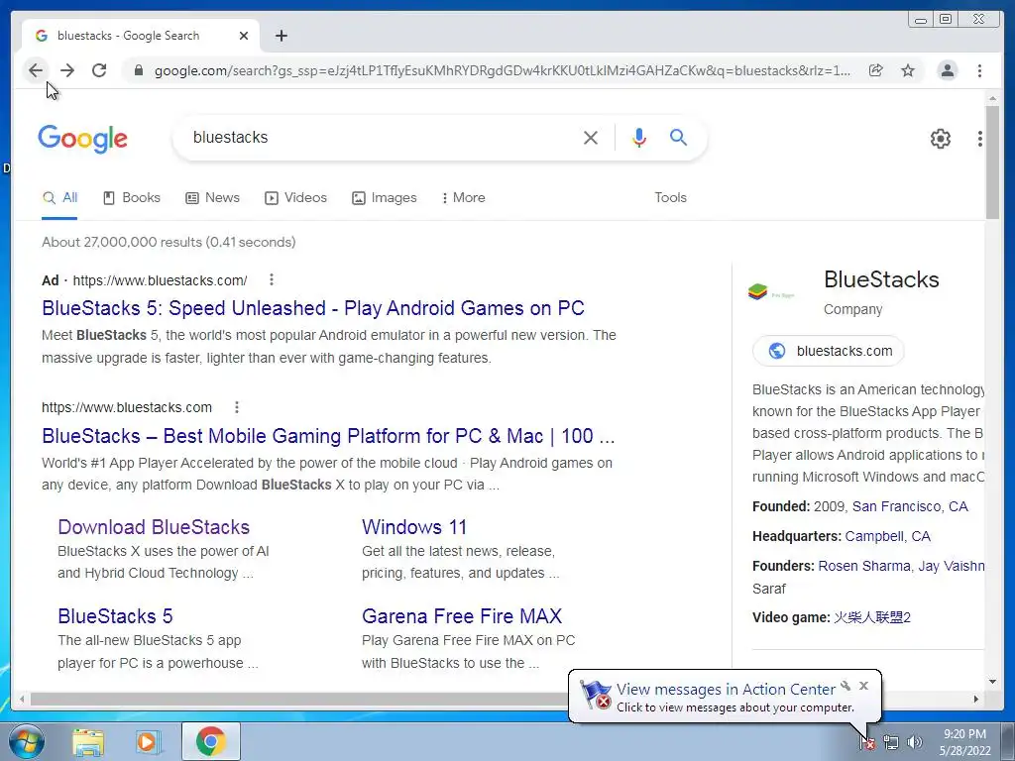Open the BlueStacks 5 sitelink
This screenshot has height=761, width=1015.
coord(115,616)
